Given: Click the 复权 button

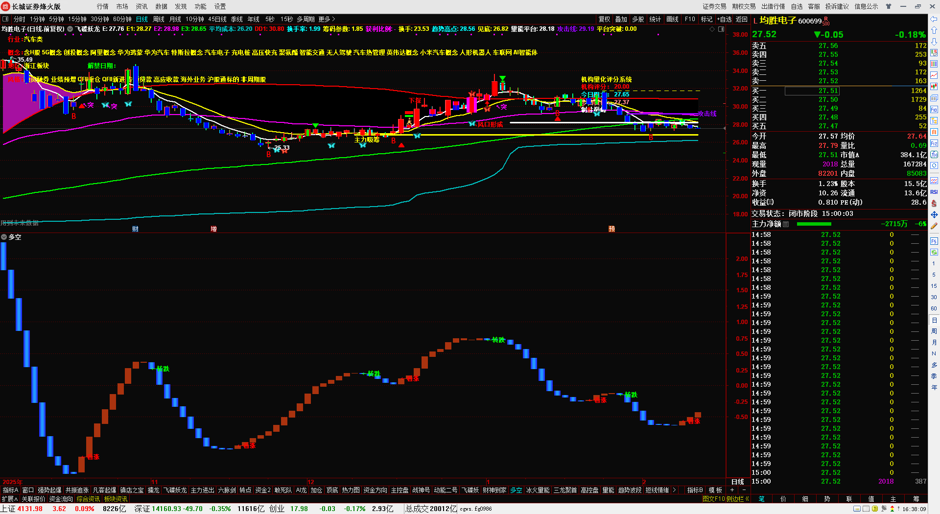Looking at the screenshot, I should pos(605,19).
